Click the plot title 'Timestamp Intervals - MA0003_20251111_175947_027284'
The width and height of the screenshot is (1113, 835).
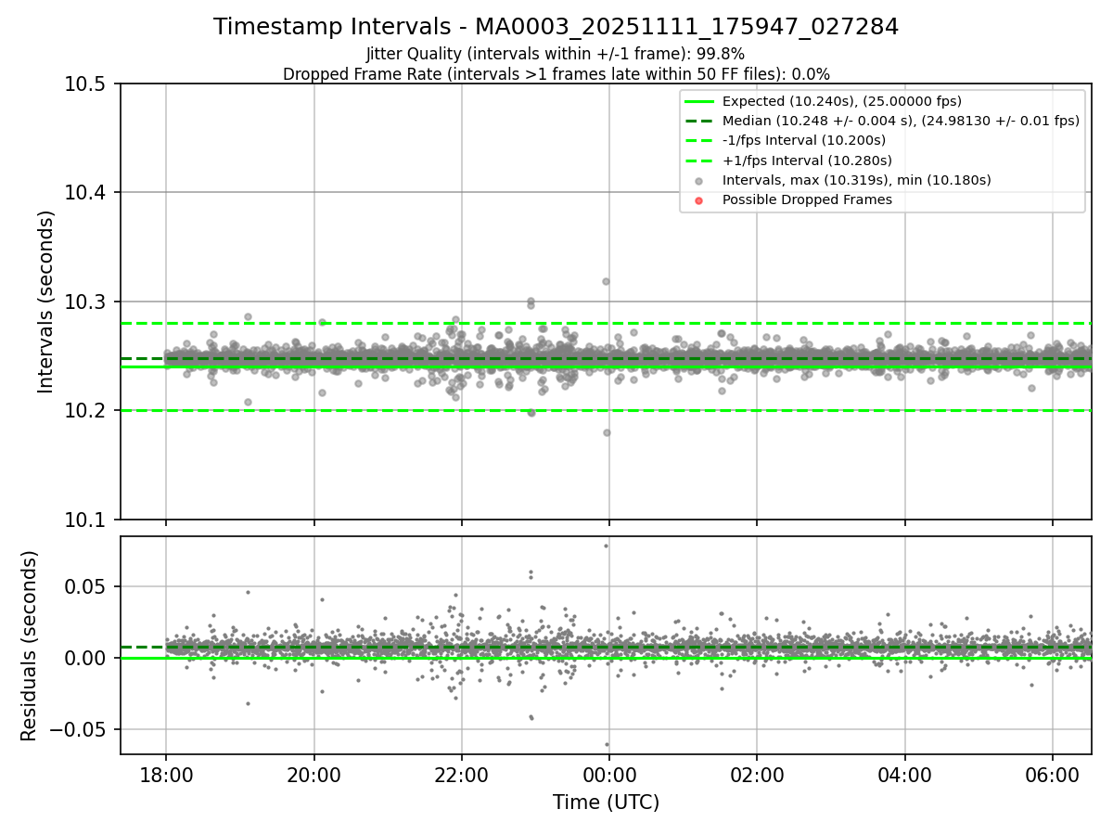556,27
